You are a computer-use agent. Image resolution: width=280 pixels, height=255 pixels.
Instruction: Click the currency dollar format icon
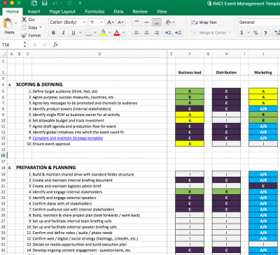click(241, 33)
